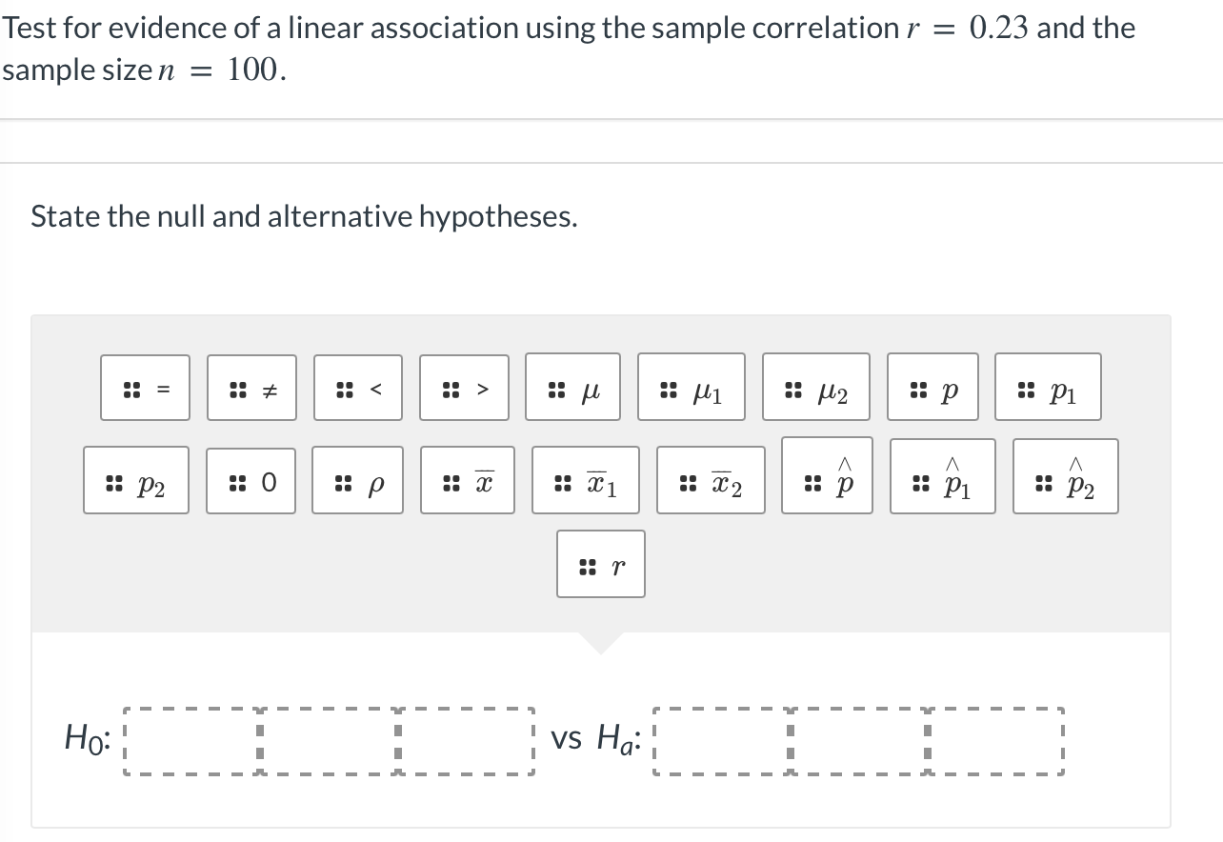
Task: Select the μ2 tile
Action: pyautogui.click(x=815, y=387)
